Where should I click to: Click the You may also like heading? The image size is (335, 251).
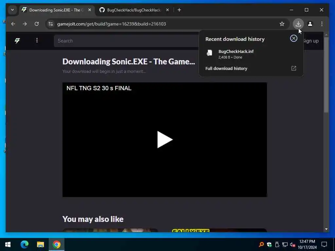93,219
